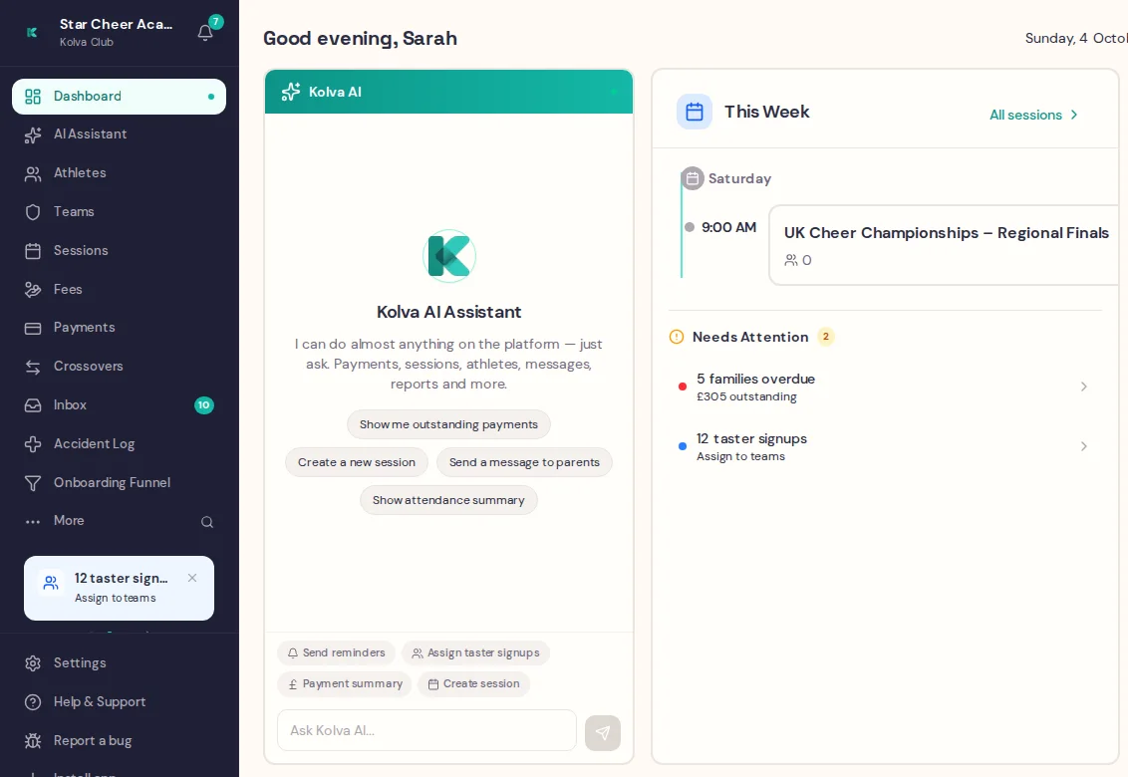The image size is (1128, 777).
Task: Click the notification count badge 7
Action: (216, 22)
